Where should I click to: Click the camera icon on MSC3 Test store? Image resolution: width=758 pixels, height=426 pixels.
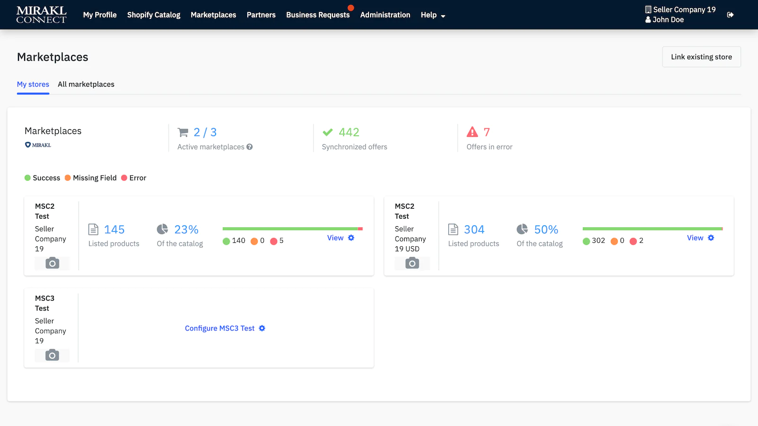52,355
